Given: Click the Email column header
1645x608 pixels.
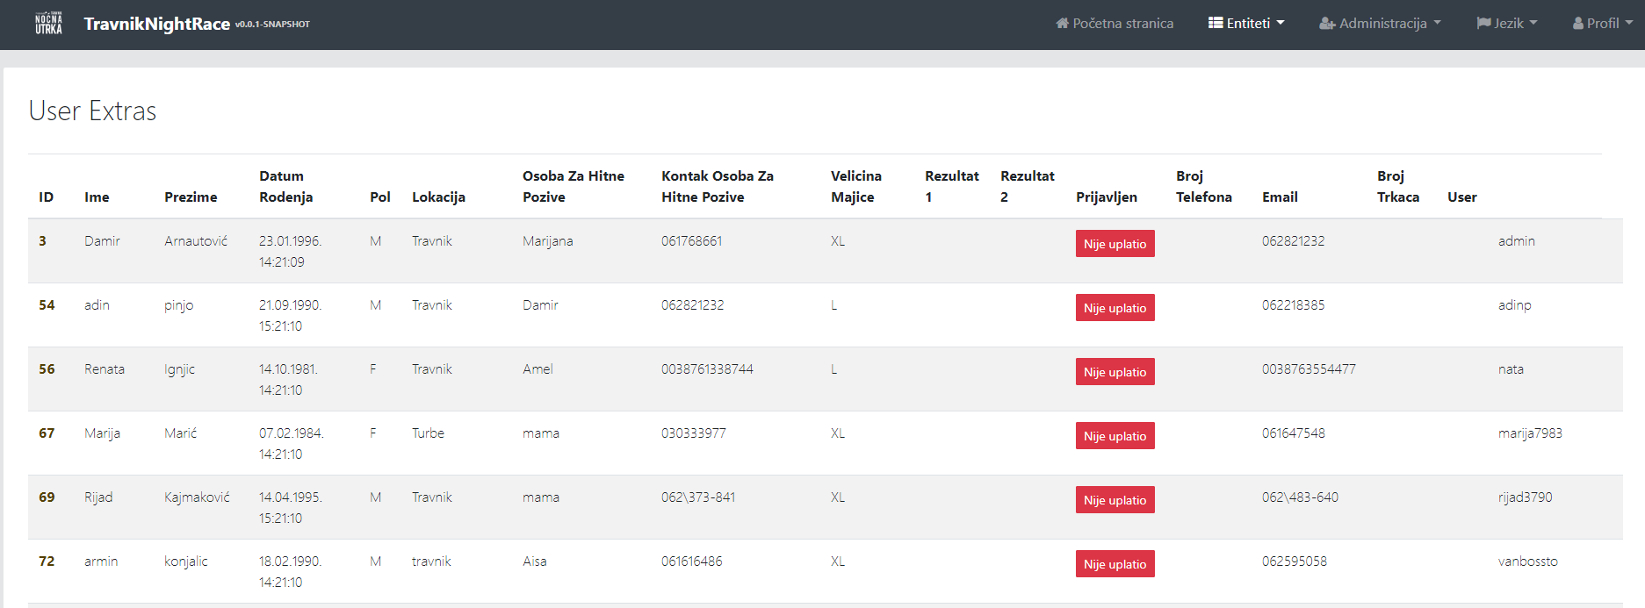Looking at the screenshot, I should click(1280, 197).
